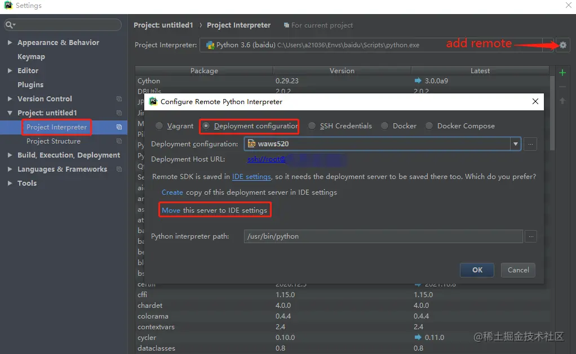
Task: Open the ssh://root@ host URL link
Action: pyautogui.click(x=267, y=159)
